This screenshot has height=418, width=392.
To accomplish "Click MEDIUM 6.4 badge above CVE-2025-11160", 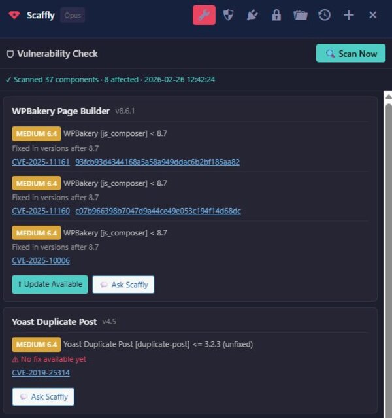I will [x=36, y=183].
